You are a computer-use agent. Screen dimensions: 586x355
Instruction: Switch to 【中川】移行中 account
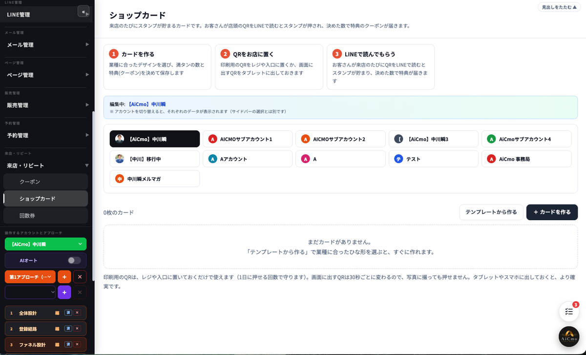(155, 159)
